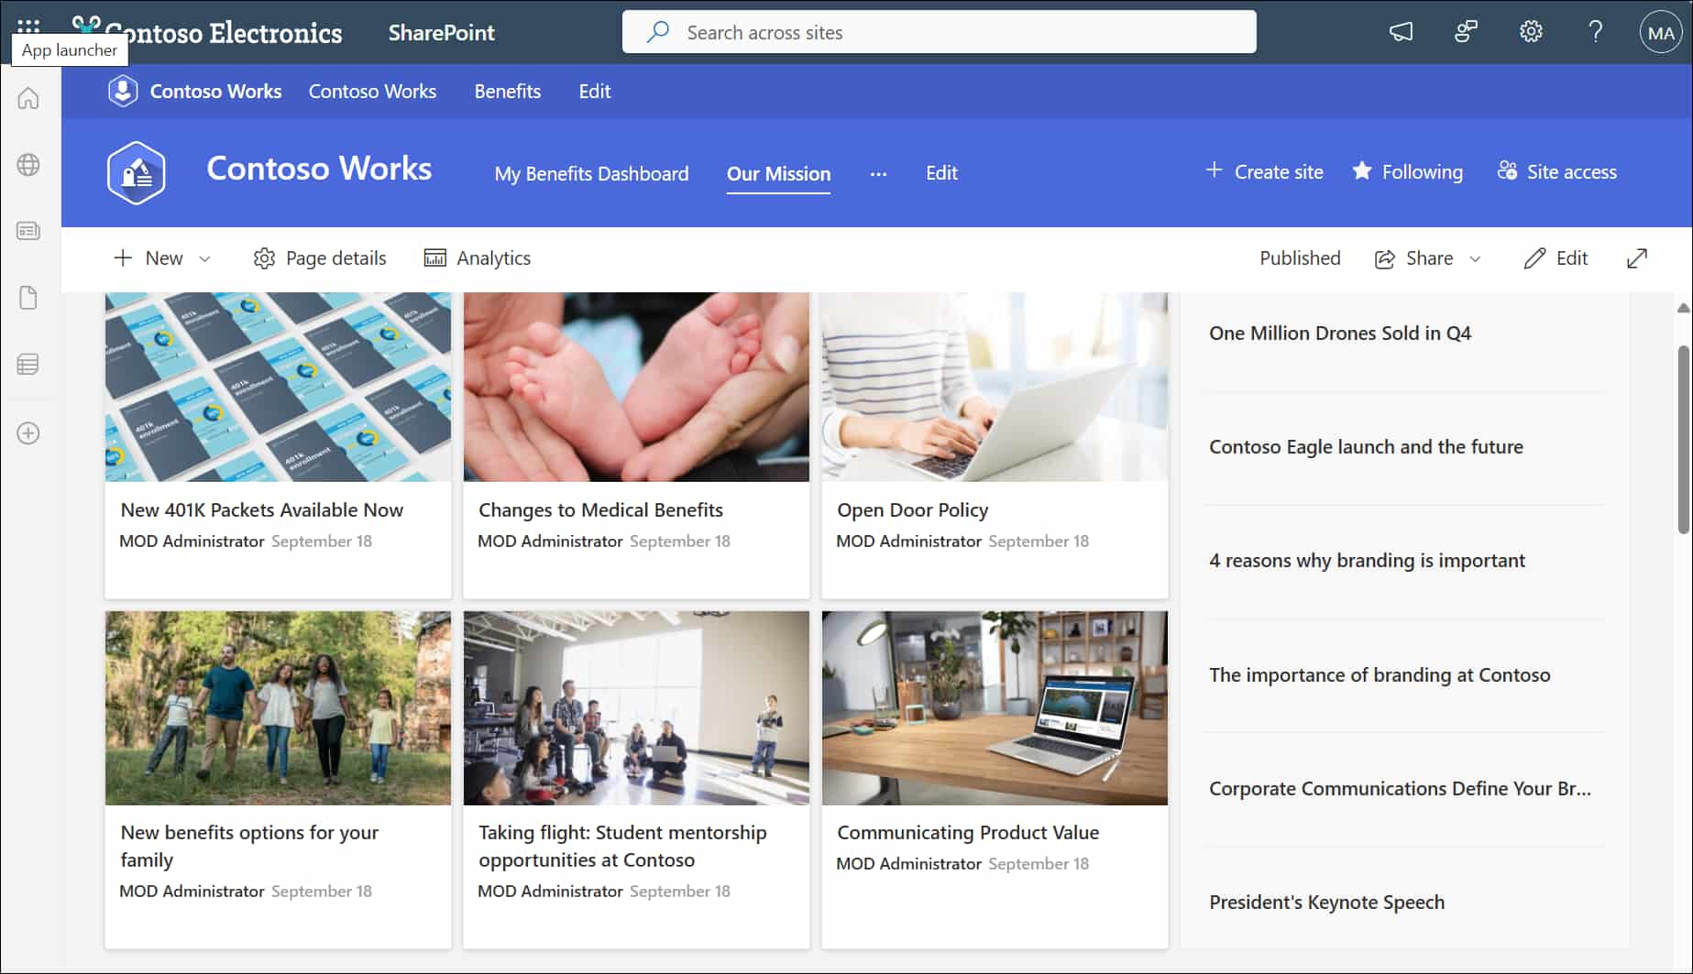The height and width of the screenshot is (974, 1693).
Task: Open the feedback icon in the top bar
Action: tap(1465, 31)
